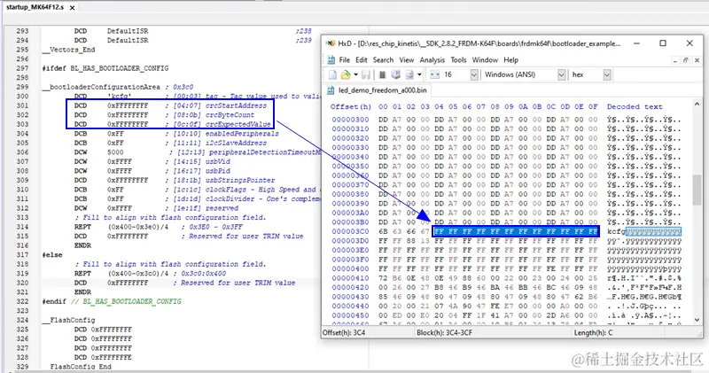This screenshot has height=373, width=709.
Task: Close the inner HxD document window
Action: click(697, 60)
